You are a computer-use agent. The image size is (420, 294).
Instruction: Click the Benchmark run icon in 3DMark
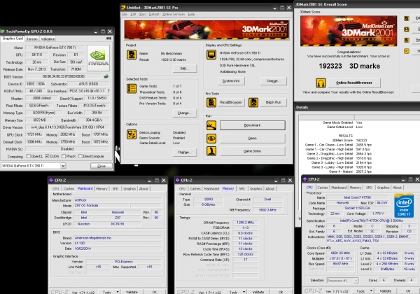point(211,125)
